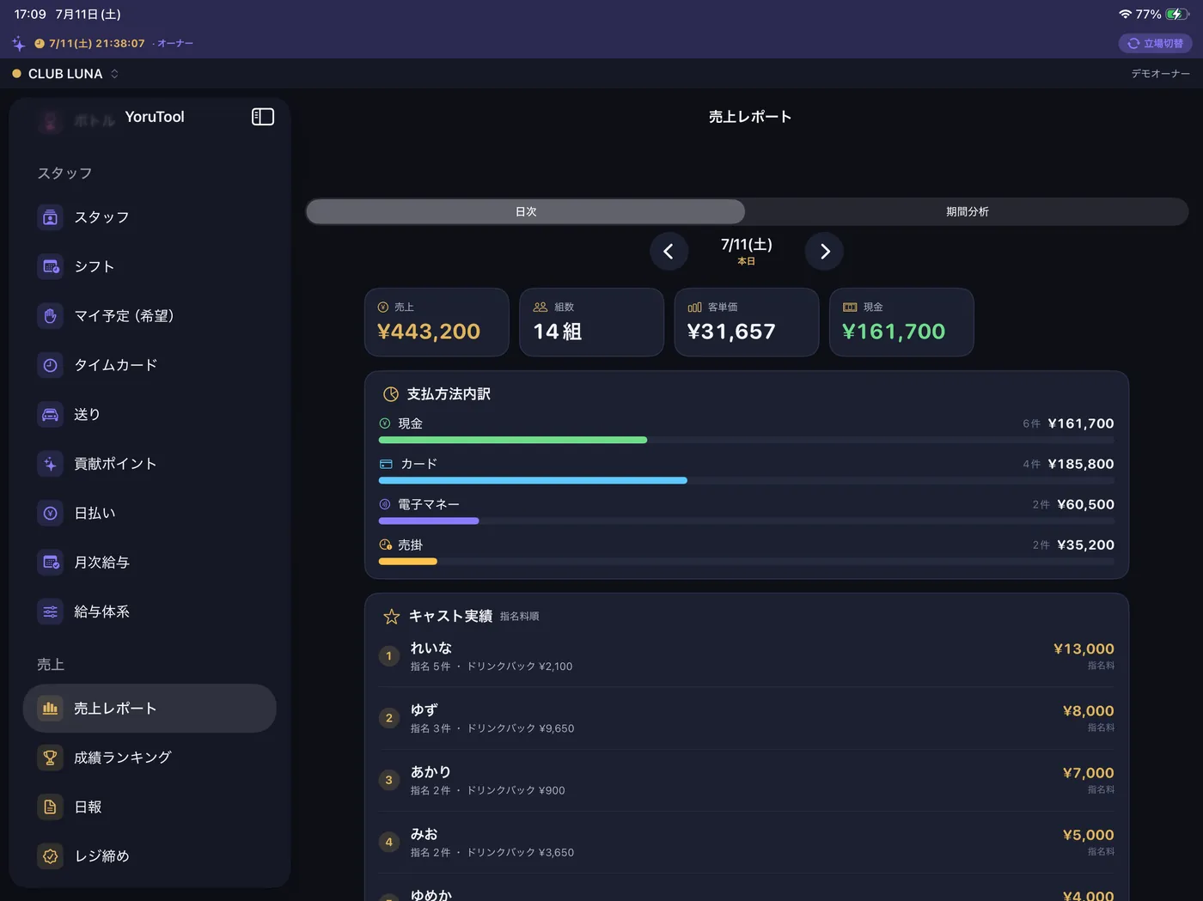The width and height of the screenshot is (1203, 901).
Task: Click the カード payment progress bar
Action: coord(747,480)
